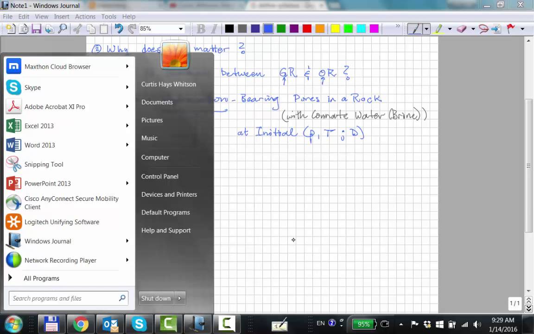Click the Shut down button
Image resolution: width=534 pixels, height=334 pixels.
tap(156, 298)
